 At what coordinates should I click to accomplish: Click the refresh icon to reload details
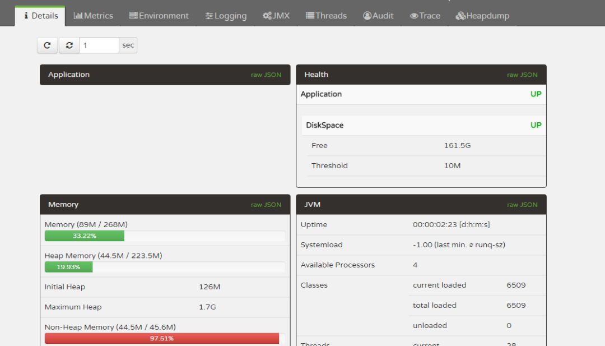tap(48, 45)
